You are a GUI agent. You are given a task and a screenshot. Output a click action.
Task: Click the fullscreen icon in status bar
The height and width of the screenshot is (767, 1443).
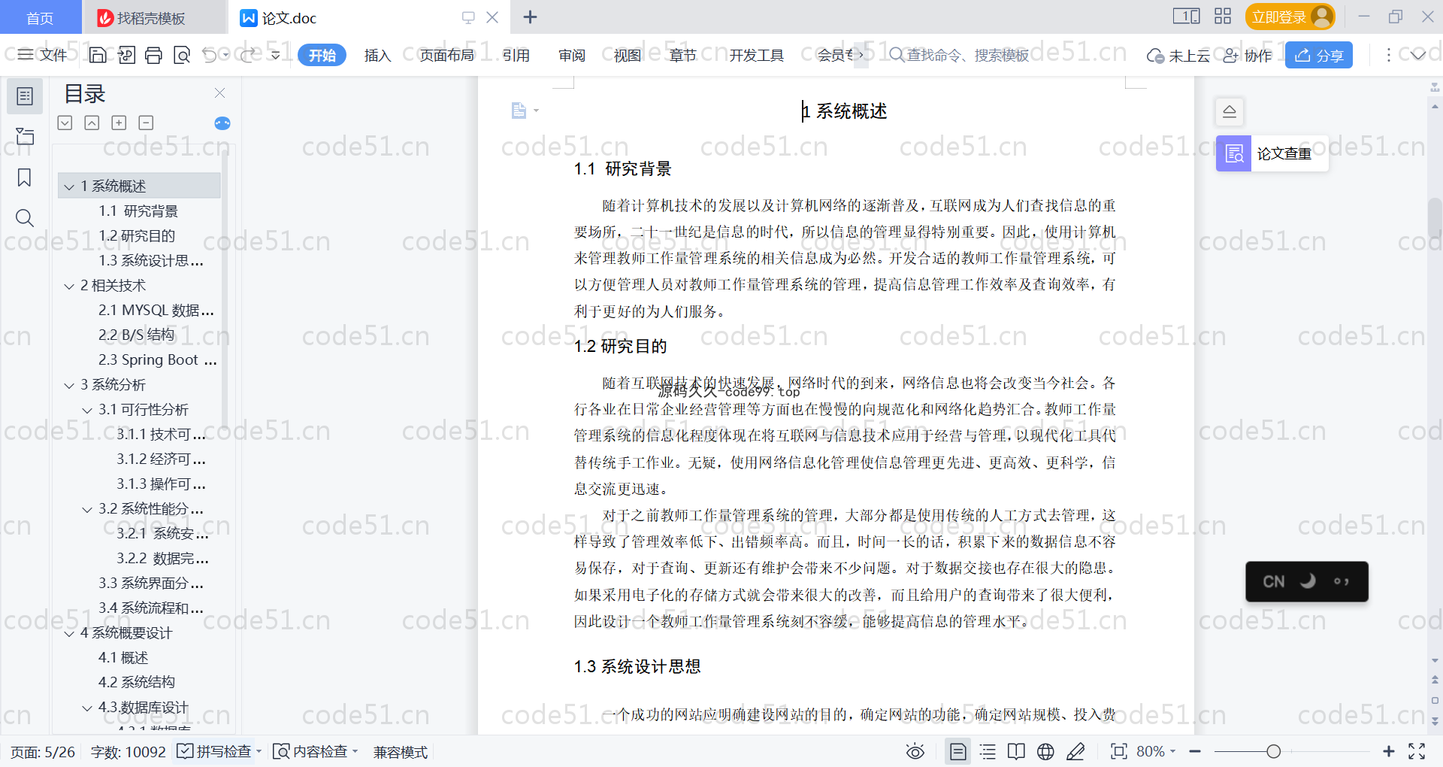[1417, 751]
